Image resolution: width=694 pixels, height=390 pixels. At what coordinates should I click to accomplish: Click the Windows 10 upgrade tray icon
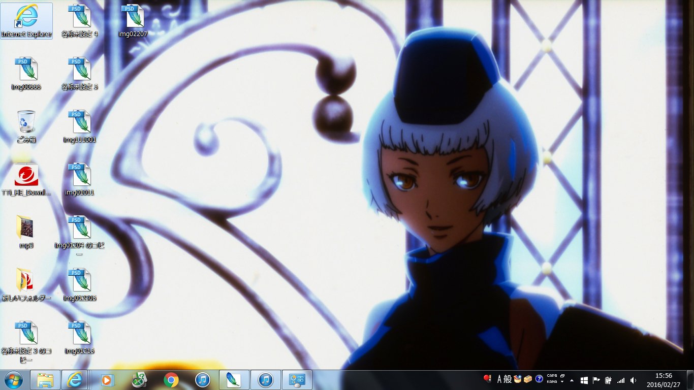coord(585,379)
